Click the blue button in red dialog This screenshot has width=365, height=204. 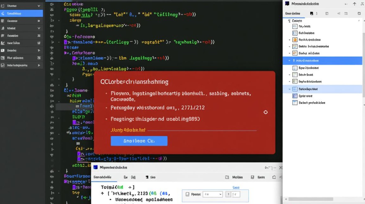(139, 141)
